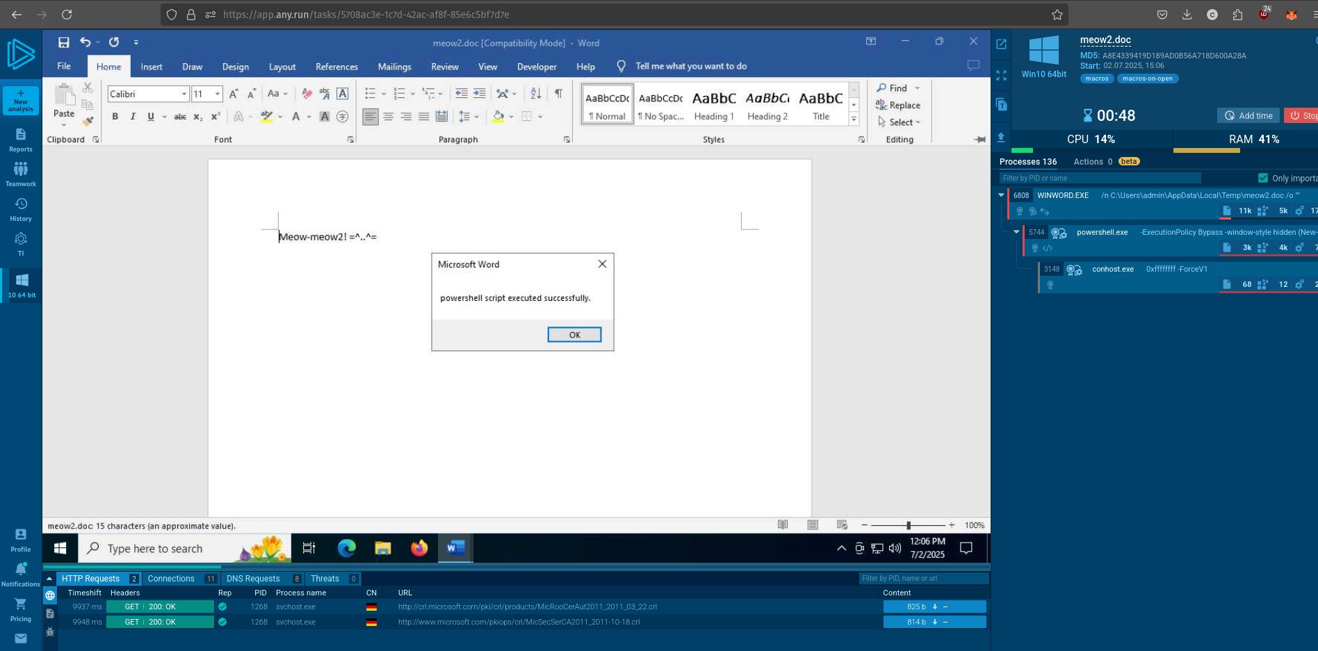This screenshot has height=651, width=1318.
Task: Click the Edge icon in VM taskbar
Action: [x=347, y=548]
